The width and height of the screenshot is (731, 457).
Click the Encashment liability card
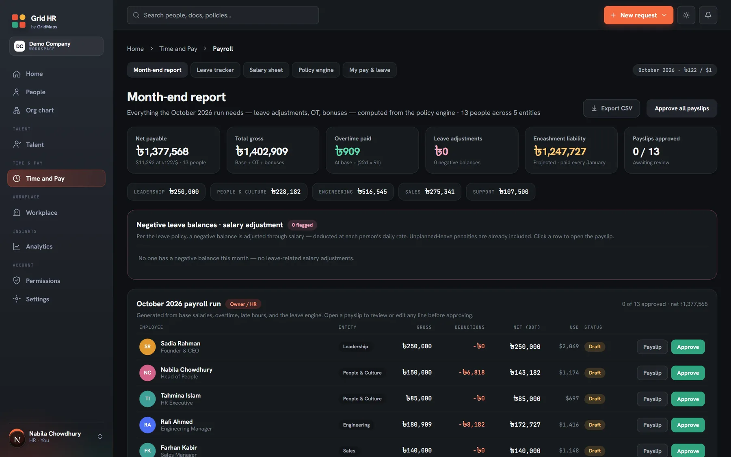(x=571, y=150)
